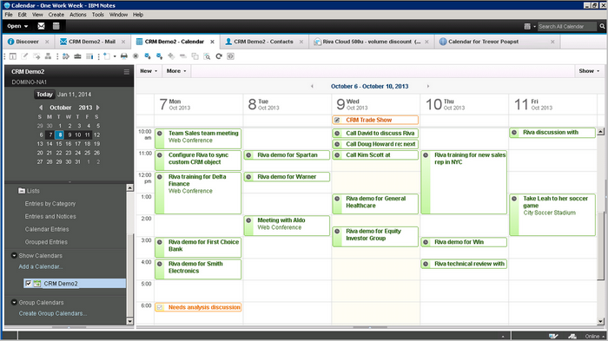Click the properties box icon at toolbar start

click(13, 56)
